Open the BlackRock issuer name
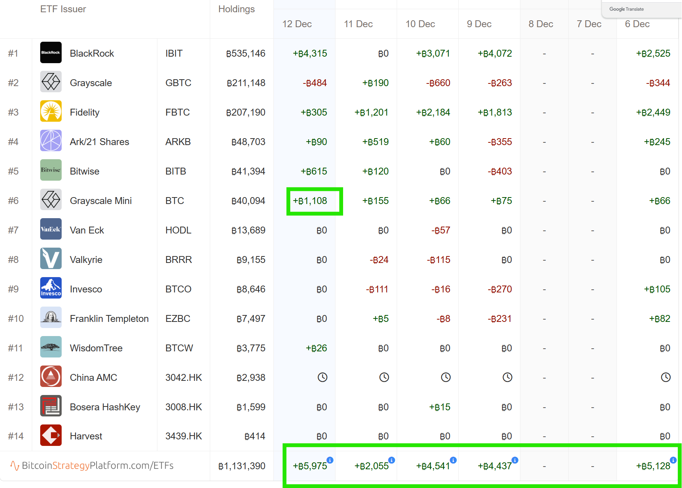Screen dimensions: 682x488 click(x=92, y=54)
